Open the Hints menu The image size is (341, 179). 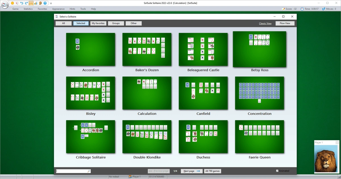point(72,9)
